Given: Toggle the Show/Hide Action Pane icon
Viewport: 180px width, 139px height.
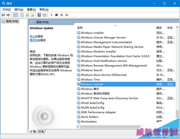Looking at the screenshot, I should 44,15.
